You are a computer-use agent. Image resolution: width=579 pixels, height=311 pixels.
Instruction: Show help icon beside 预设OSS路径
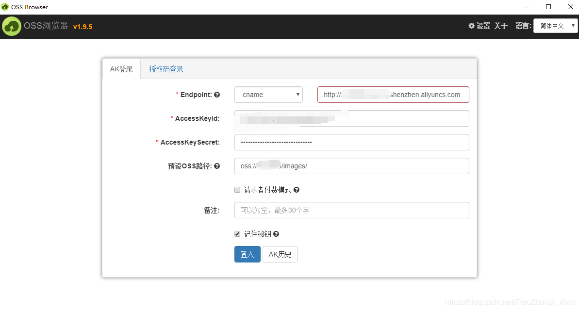click(217, 166)
